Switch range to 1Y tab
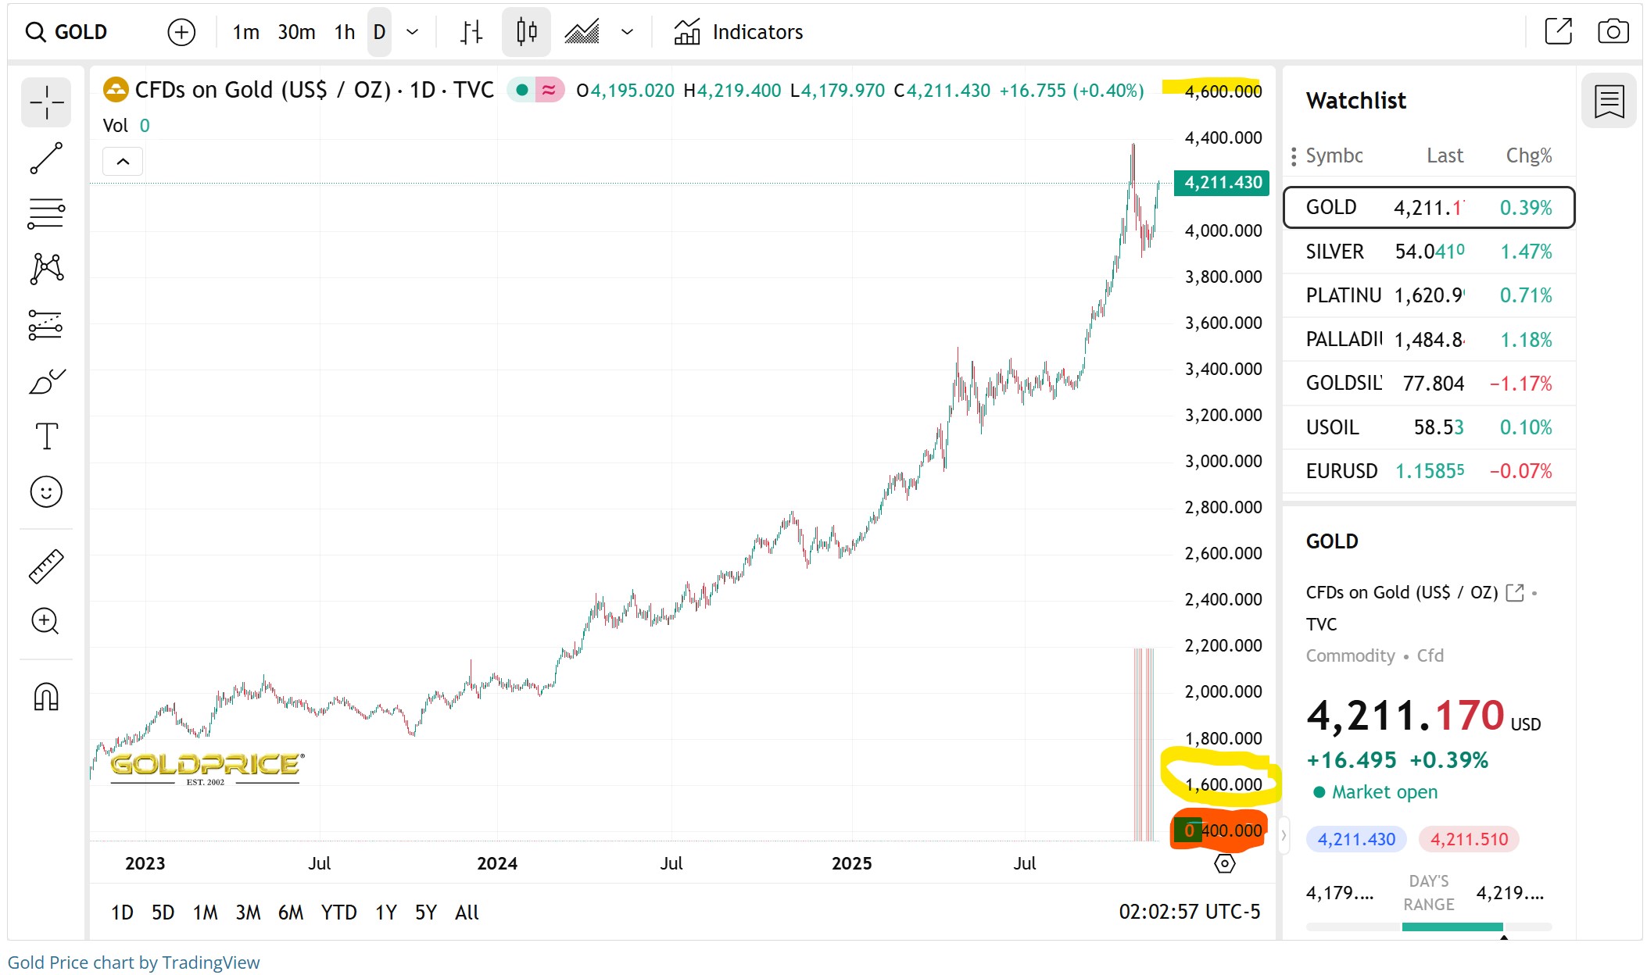 click(x=386, y=912)
